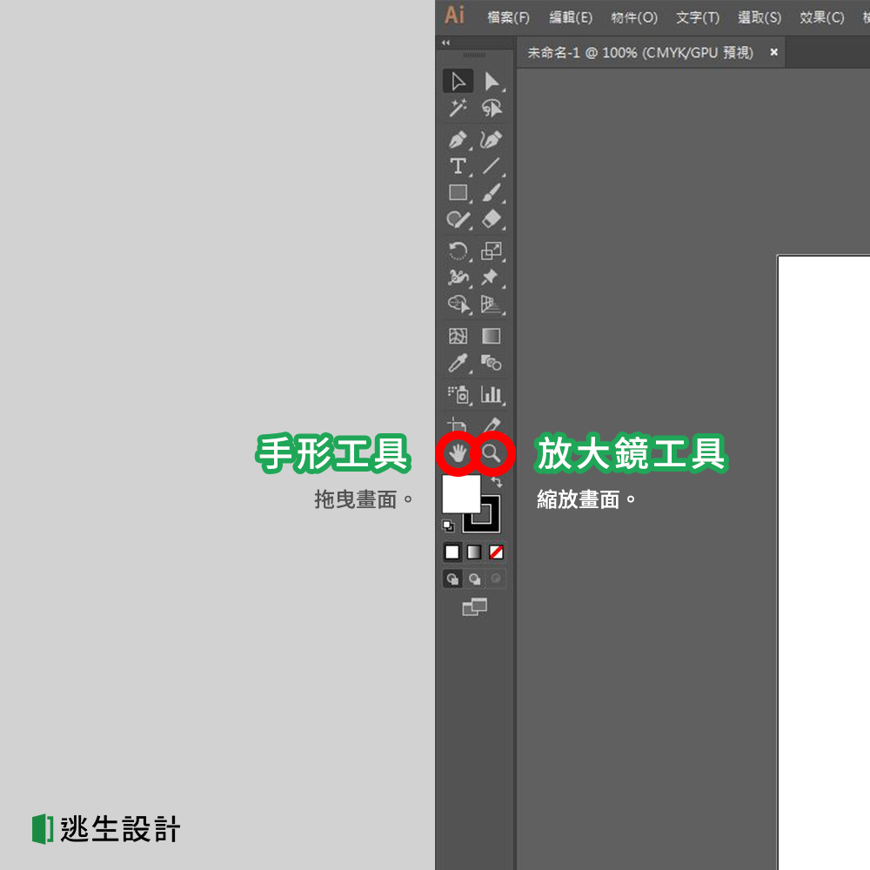Select the Magic Wand tool
The image size is (870, 870).
(458, 108)
